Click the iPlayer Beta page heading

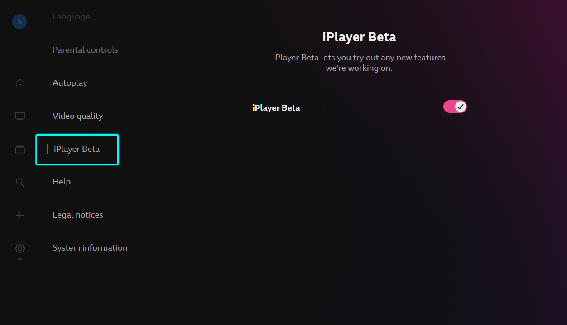pos(359,37)
